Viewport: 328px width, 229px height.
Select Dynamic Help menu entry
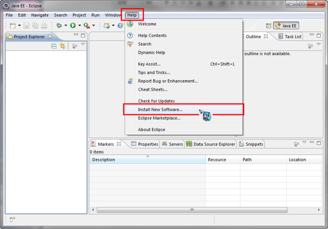(184, 53)
